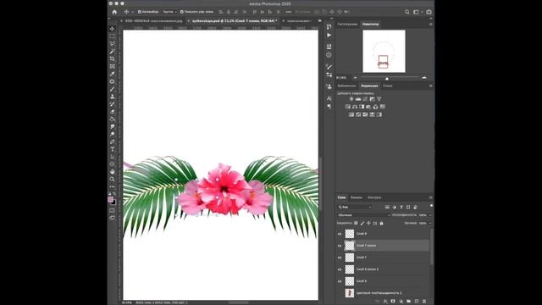Hide the Слой 6 копия 2 layer
542x305 pixels.
pyautogui.click(x=340, y=269)
